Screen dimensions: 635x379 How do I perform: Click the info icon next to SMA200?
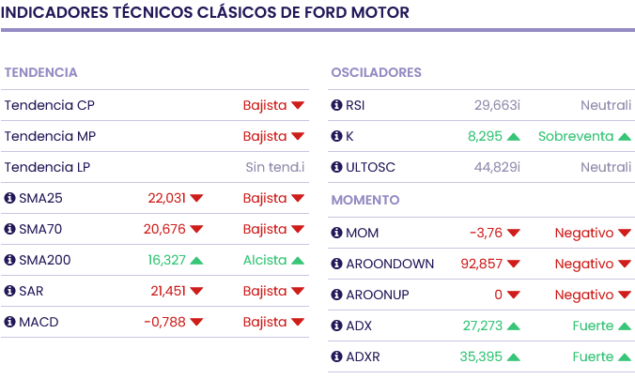pyautogui.click(x=10, y=260)
